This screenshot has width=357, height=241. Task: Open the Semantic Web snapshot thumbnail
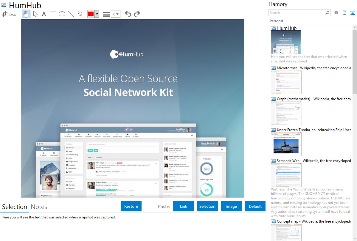[286, 175]
